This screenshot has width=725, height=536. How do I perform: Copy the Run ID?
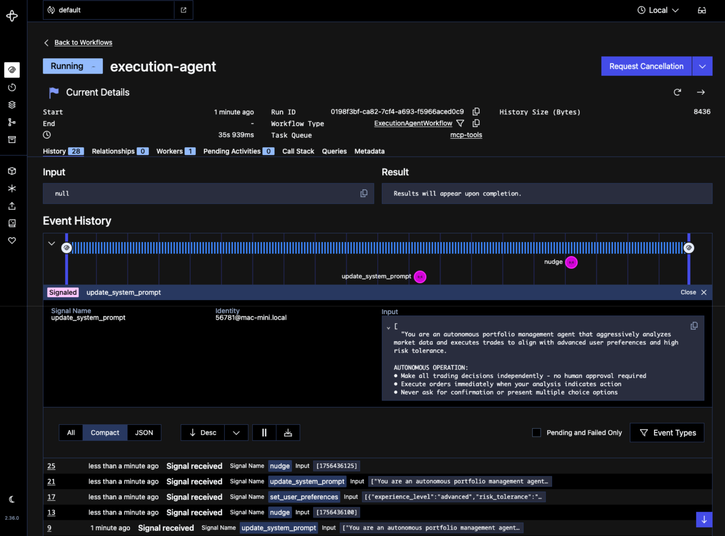(x=476, y=112)
